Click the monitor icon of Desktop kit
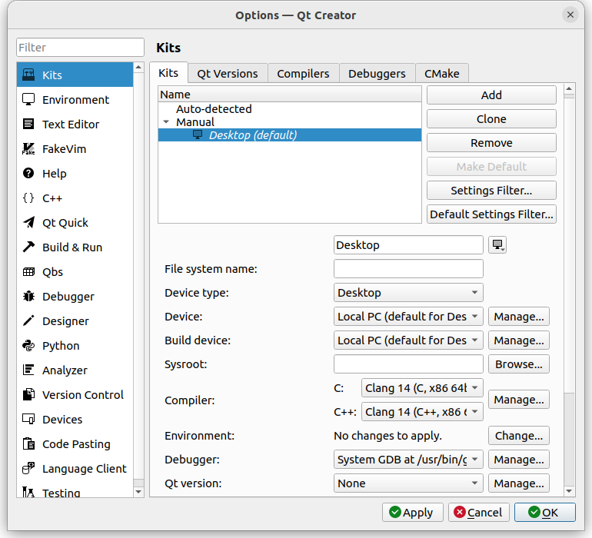 pos(198,134)
